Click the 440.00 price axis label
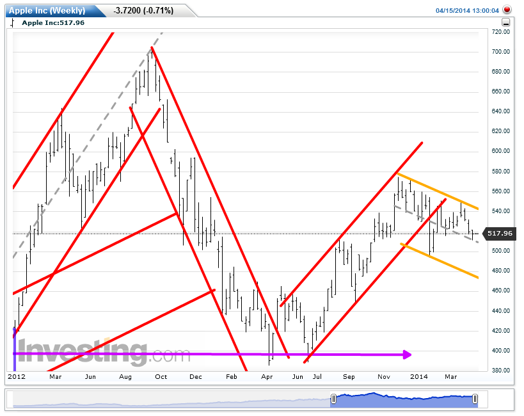The image size is (524, 416). click(x=500, y=310)
